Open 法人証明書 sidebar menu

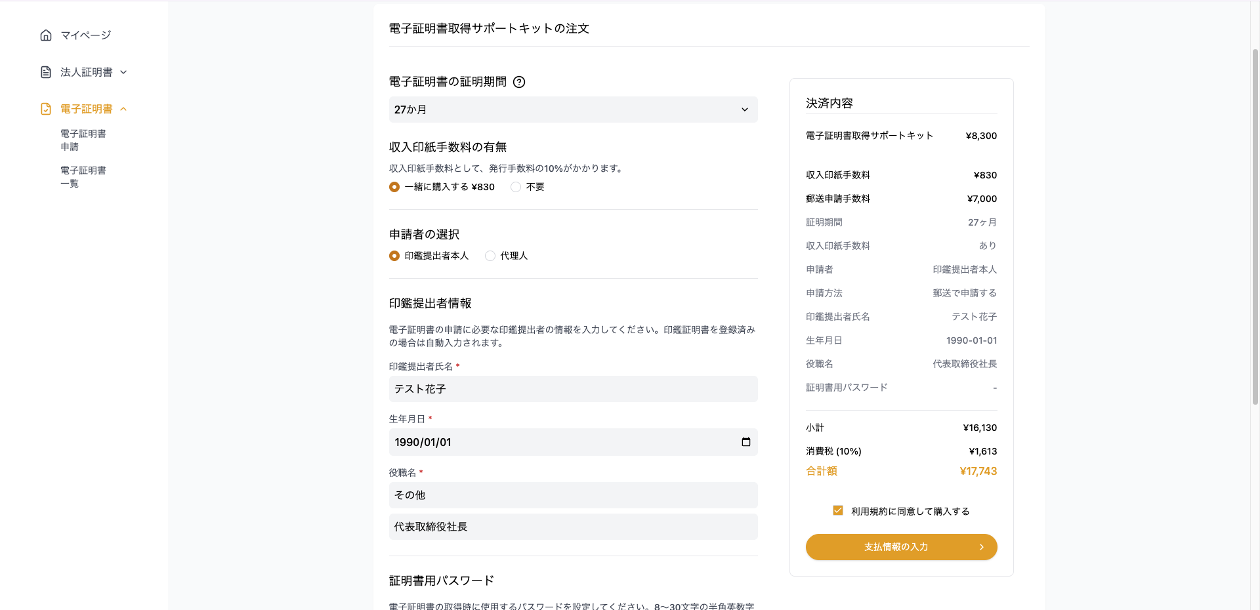pyautogui.click(x=87, y=72)
